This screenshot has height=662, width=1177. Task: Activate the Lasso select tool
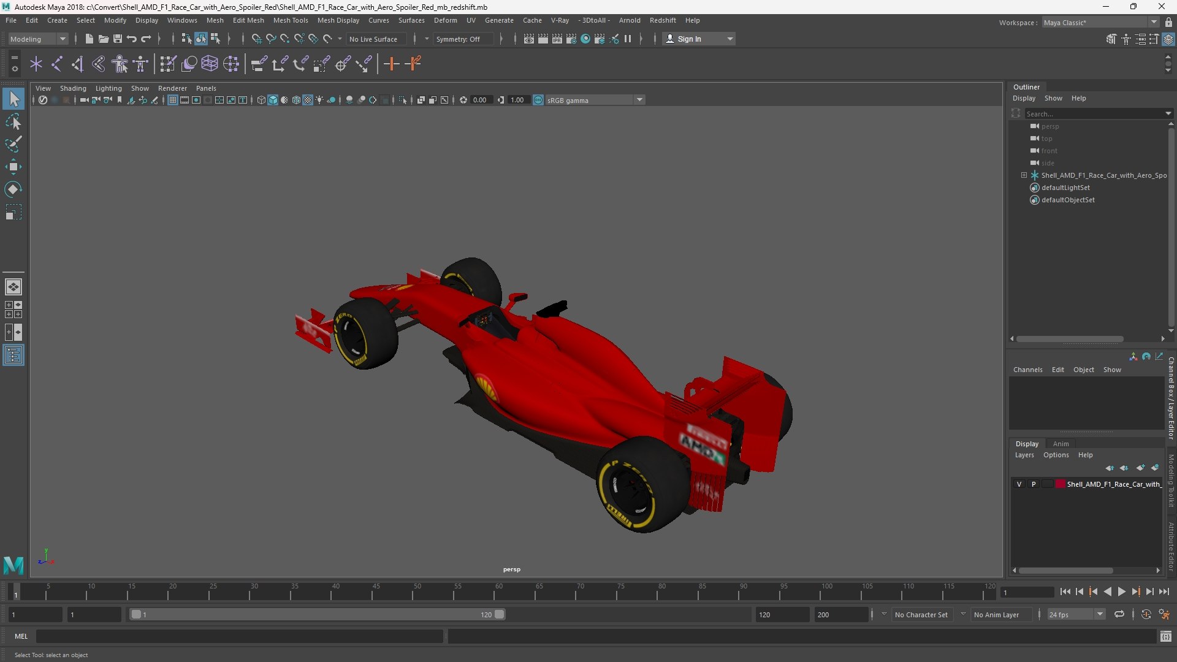(13, 121)
